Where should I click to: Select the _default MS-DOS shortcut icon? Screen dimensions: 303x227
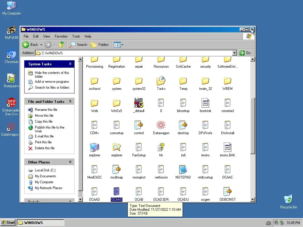(x=139, y=103)
